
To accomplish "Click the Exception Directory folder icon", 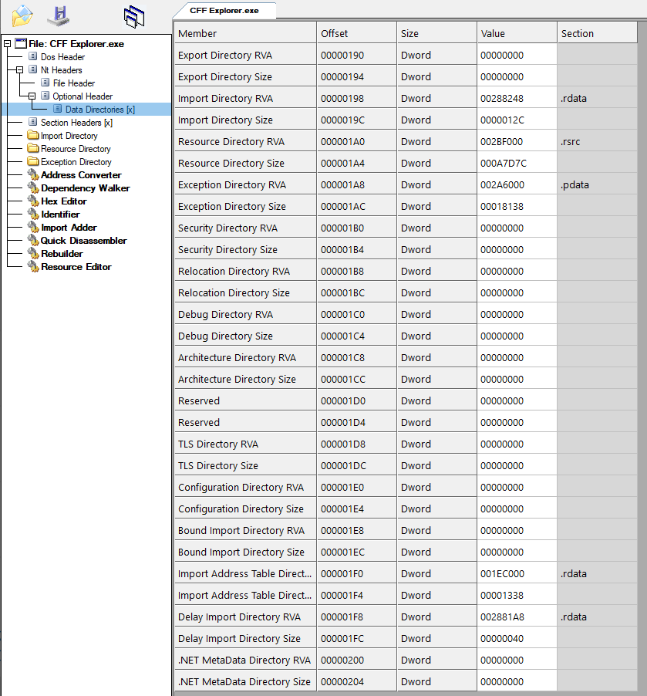I will [x=33, y=161].
